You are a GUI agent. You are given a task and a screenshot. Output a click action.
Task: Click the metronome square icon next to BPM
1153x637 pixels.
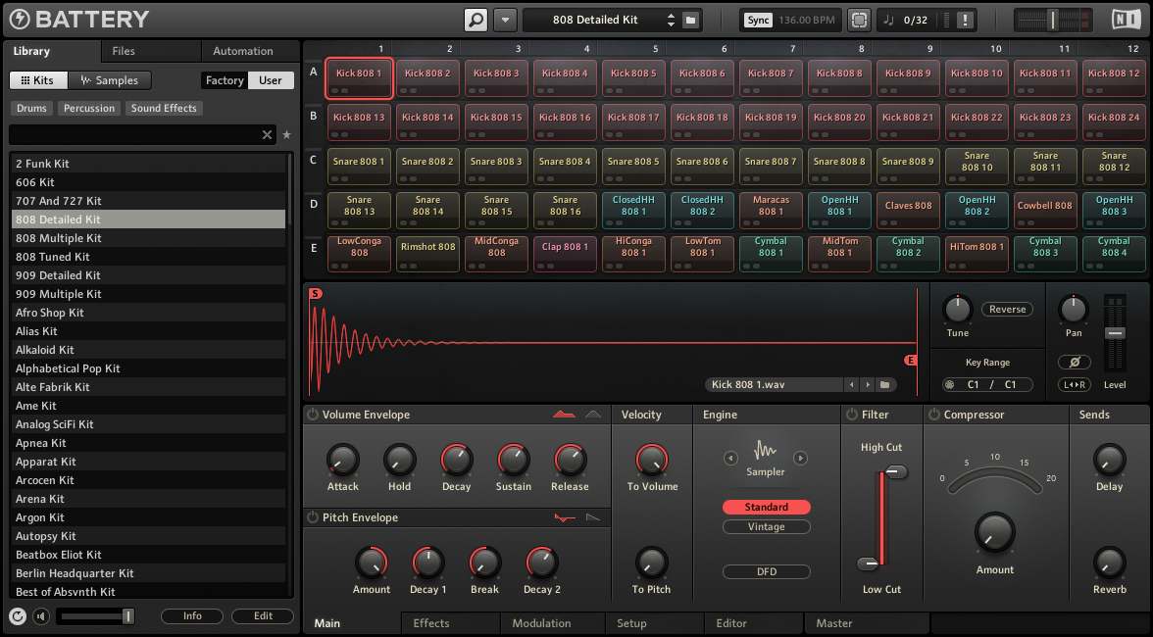[859, 20]
